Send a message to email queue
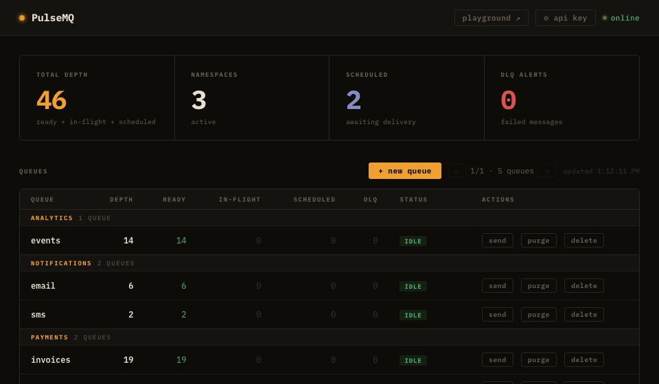 click(x=497, y=286)
